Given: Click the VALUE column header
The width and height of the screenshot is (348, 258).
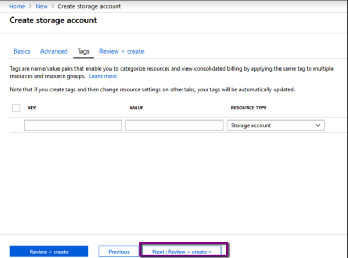Looking at the screenshot, I should tap(137, 108).
